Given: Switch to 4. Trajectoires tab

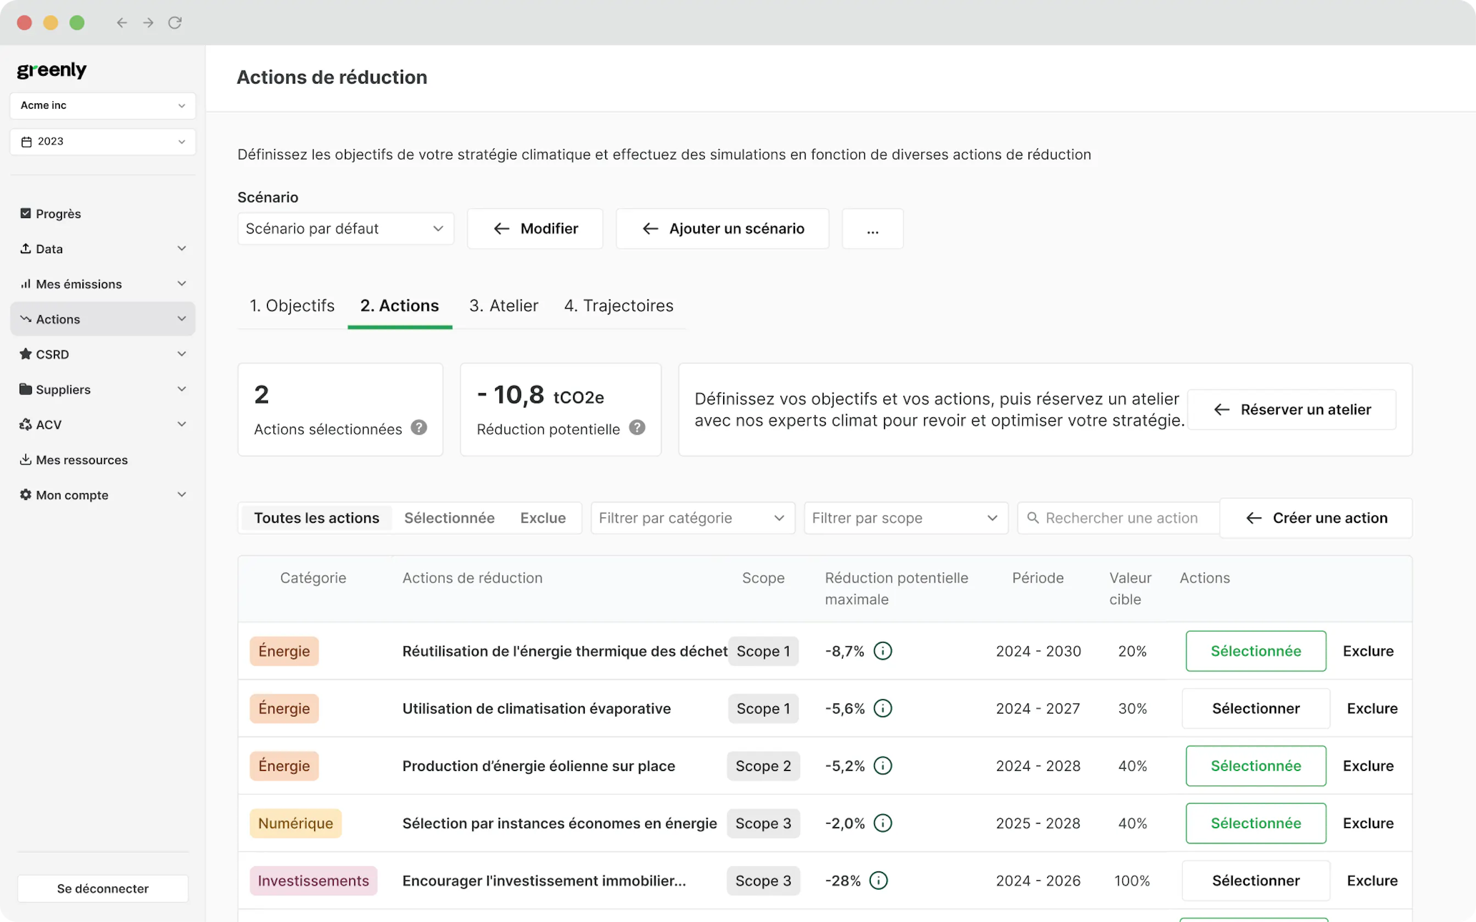Looking at the screenshot, I should [619, 305].
